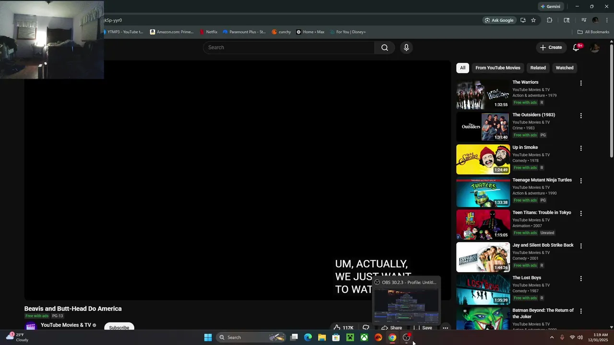This screenshot has height=345, width=614.
Task: Open options menu for The Lost Boys
Action: click(581, 278)
